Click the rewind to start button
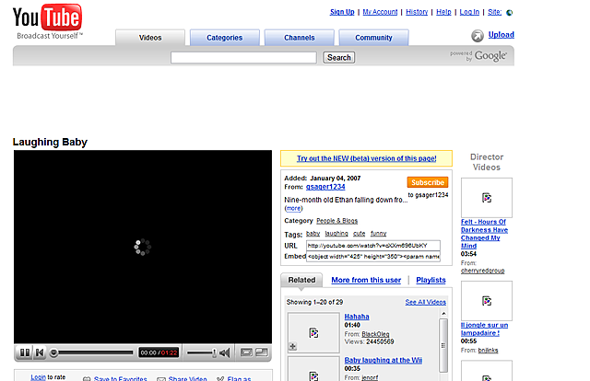 pyautogui.click(x=40, y=352)
